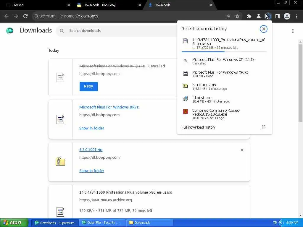Viewport: 303px width, 227px height.
Task: Click the fdminst.exe installer icon
Action: pos(186,99)
